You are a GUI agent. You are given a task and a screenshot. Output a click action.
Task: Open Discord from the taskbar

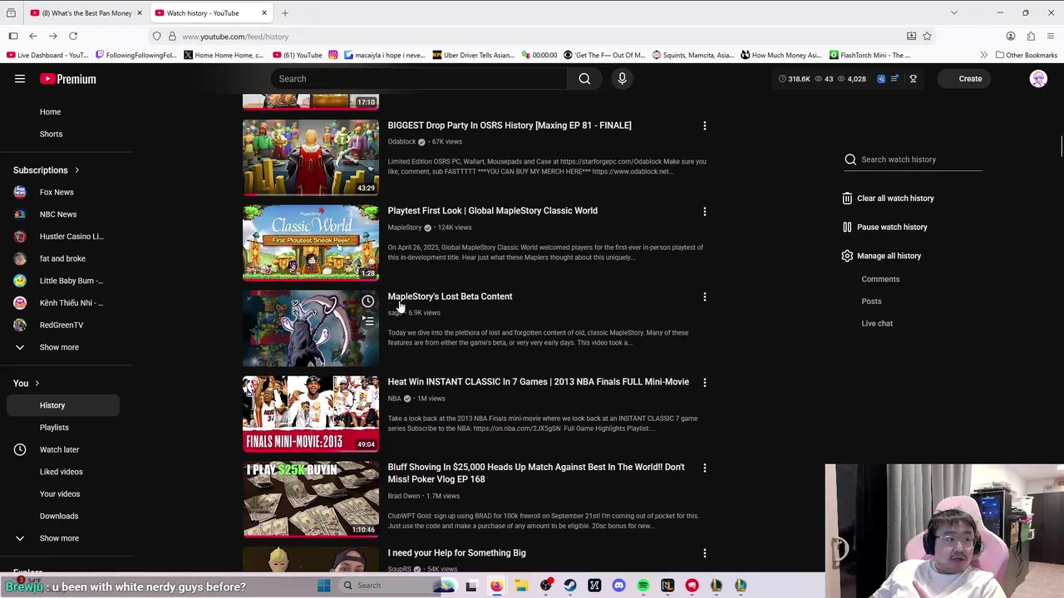coord(618,586)
